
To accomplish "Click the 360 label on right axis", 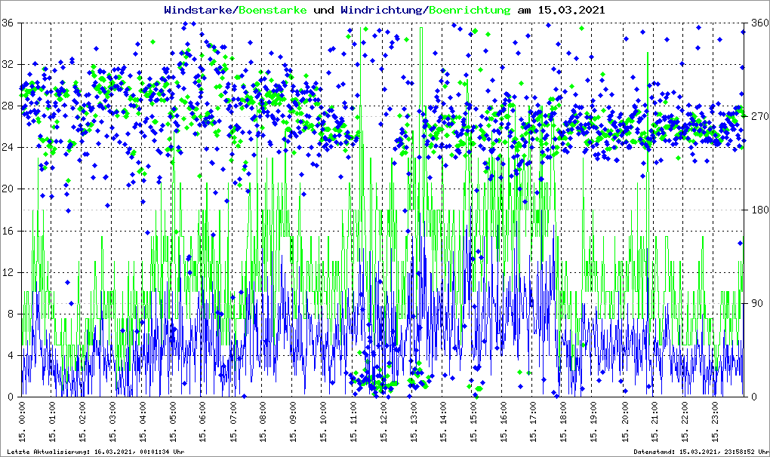I will (758, 23).
